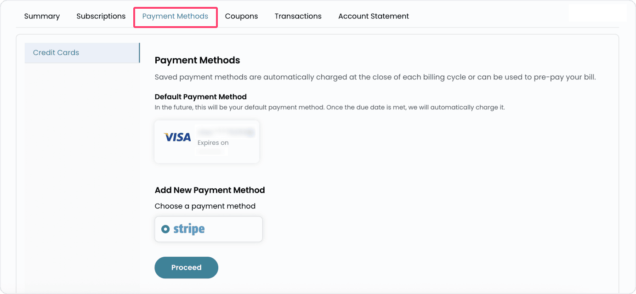636x294 pixels.
Task: Click the default Visa payment card
Action: click(207, 141)
